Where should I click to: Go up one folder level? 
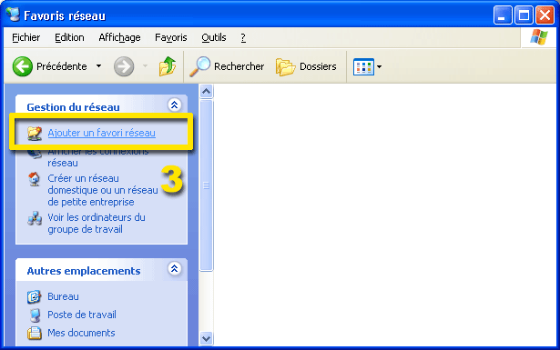tap(168, 66)
